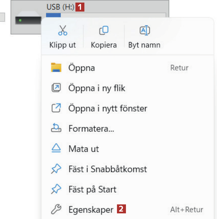Click the open in new window icon

click(x=56, y=108)
